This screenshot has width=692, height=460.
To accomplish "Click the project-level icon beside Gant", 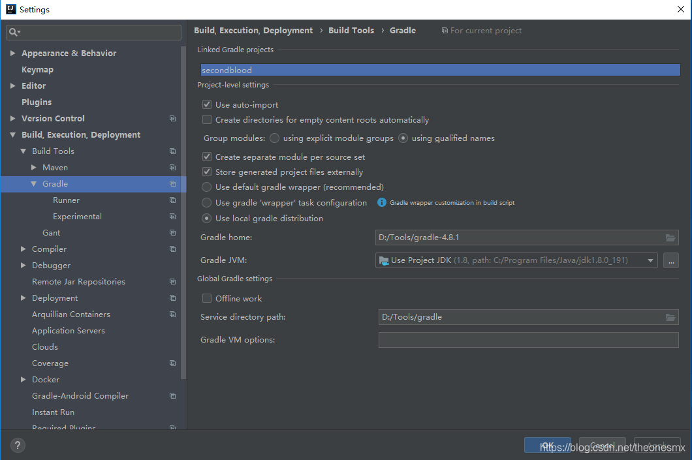I will pos(172,233).
